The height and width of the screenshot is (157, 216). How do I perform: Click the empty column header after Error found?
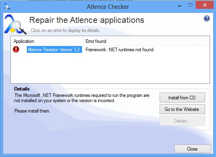(x=204, y=41)
